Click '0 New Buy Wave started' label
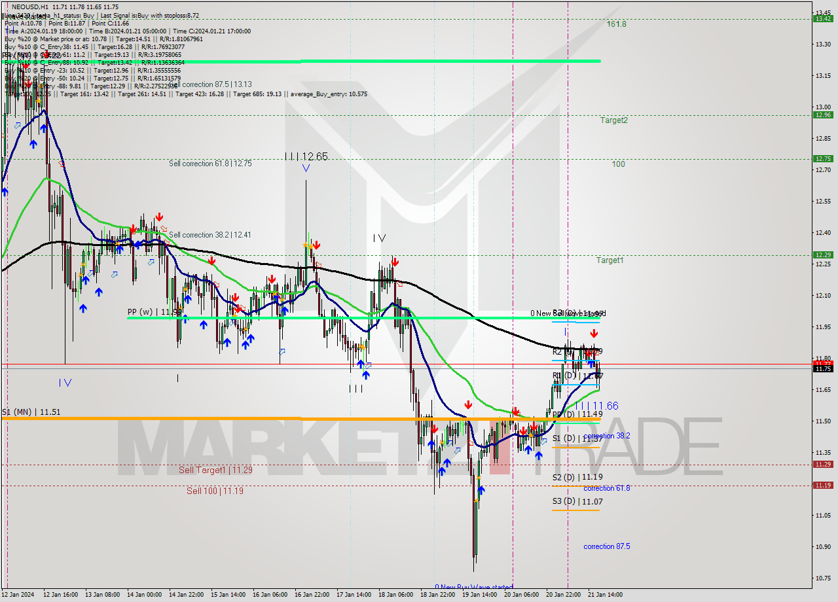 [x=474, y=587]
